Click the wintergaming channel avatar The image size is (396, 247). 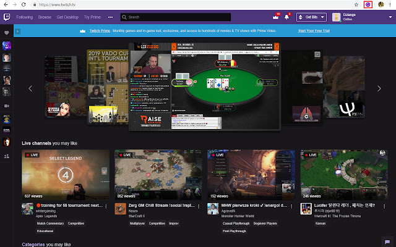(x=27, y=209)
